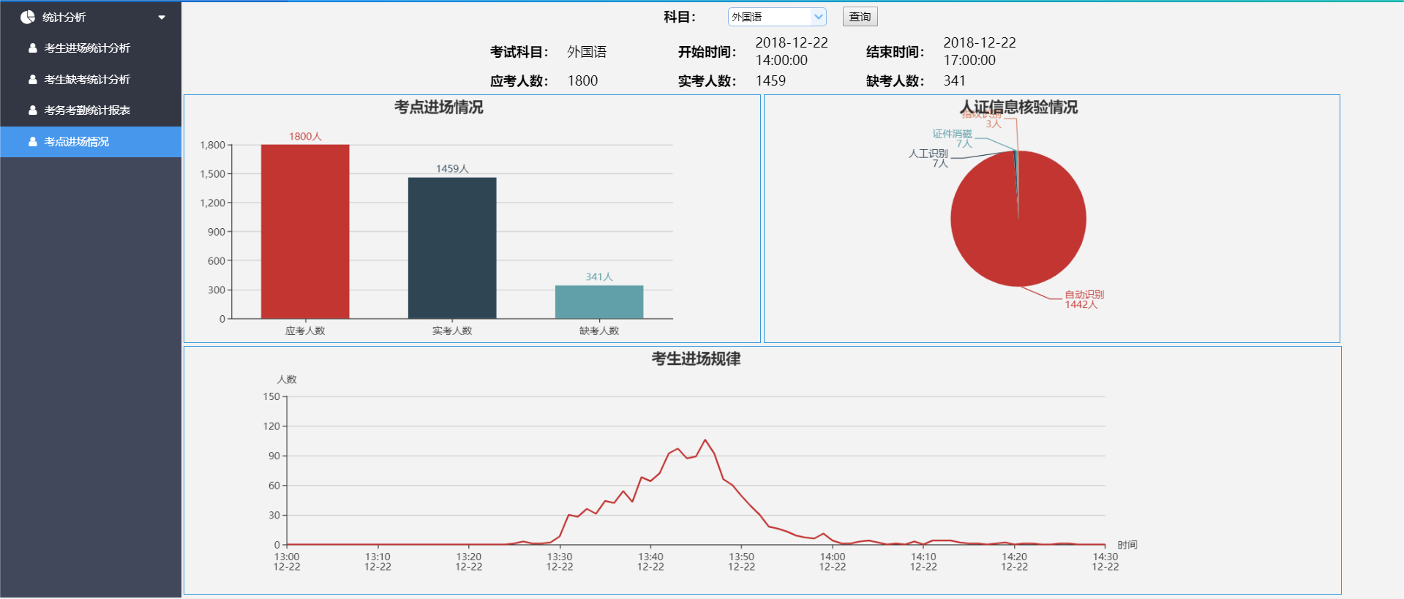
Task: Click the user icon next to 考点进场情况
Action: click(x=33, y=142)
